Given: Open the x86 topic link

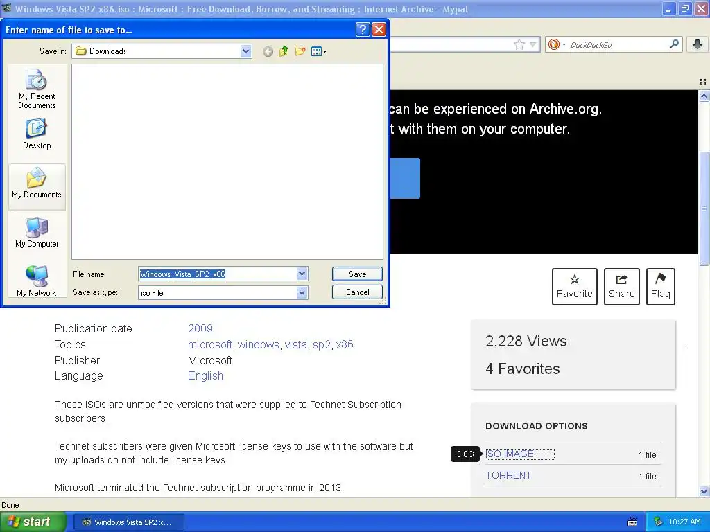Looking at the screenshot, I should tap(344, 344).
